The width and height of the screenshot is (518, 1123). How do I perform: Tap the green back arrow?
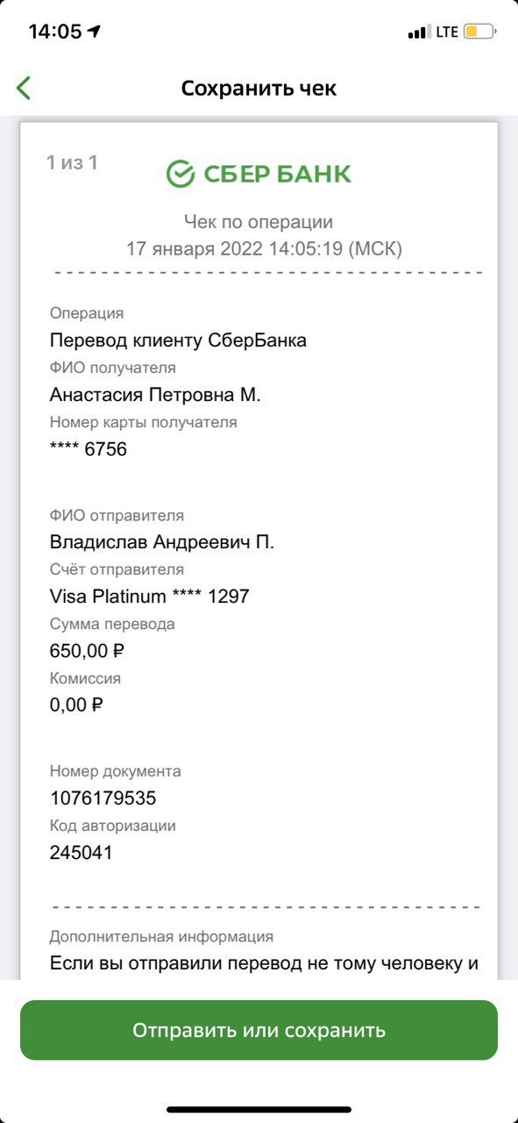(x=24, y=88)
